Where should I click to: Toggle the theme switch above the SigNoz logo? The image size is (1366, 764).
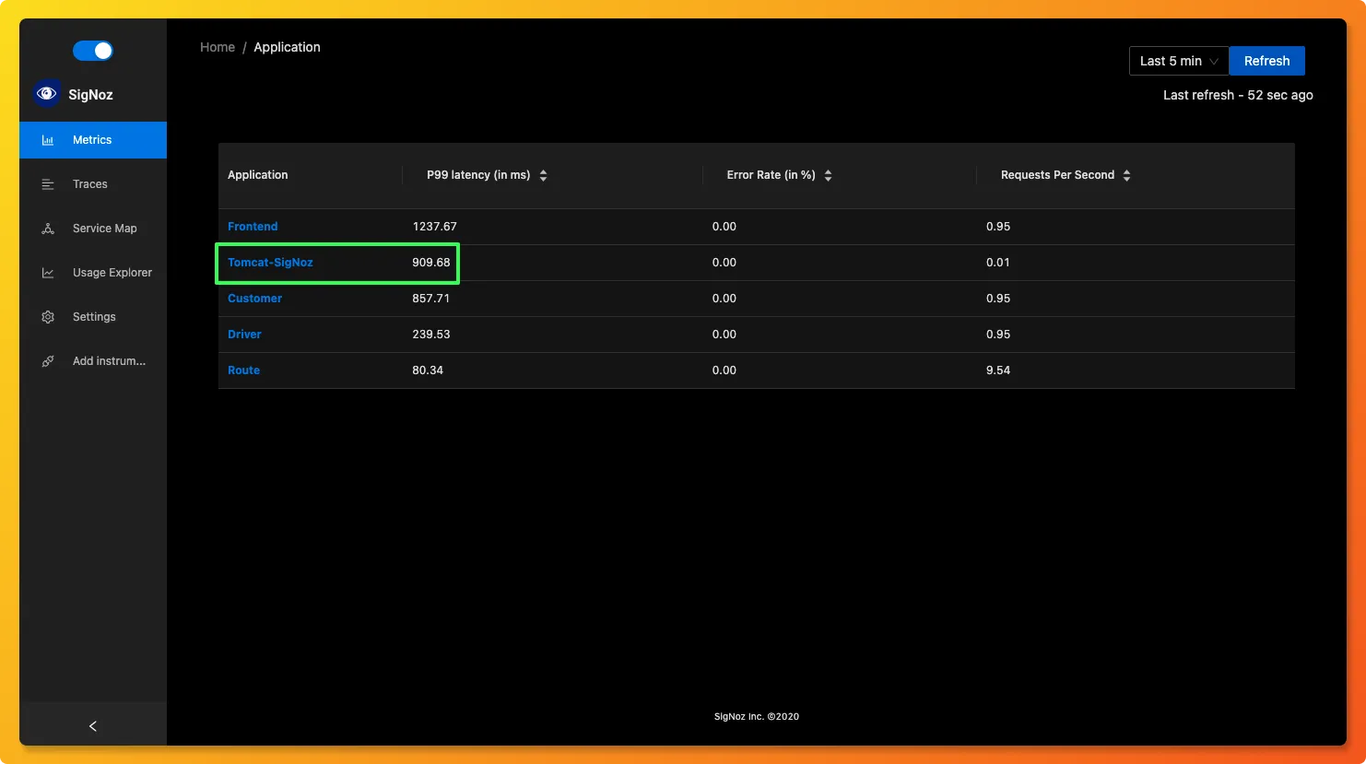[x=93, y=51]
